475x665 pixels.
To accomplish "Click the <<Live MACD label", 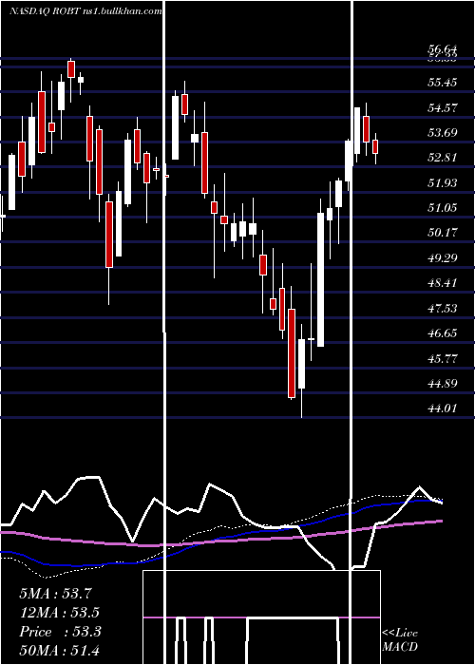I will [x=400, y=640].
